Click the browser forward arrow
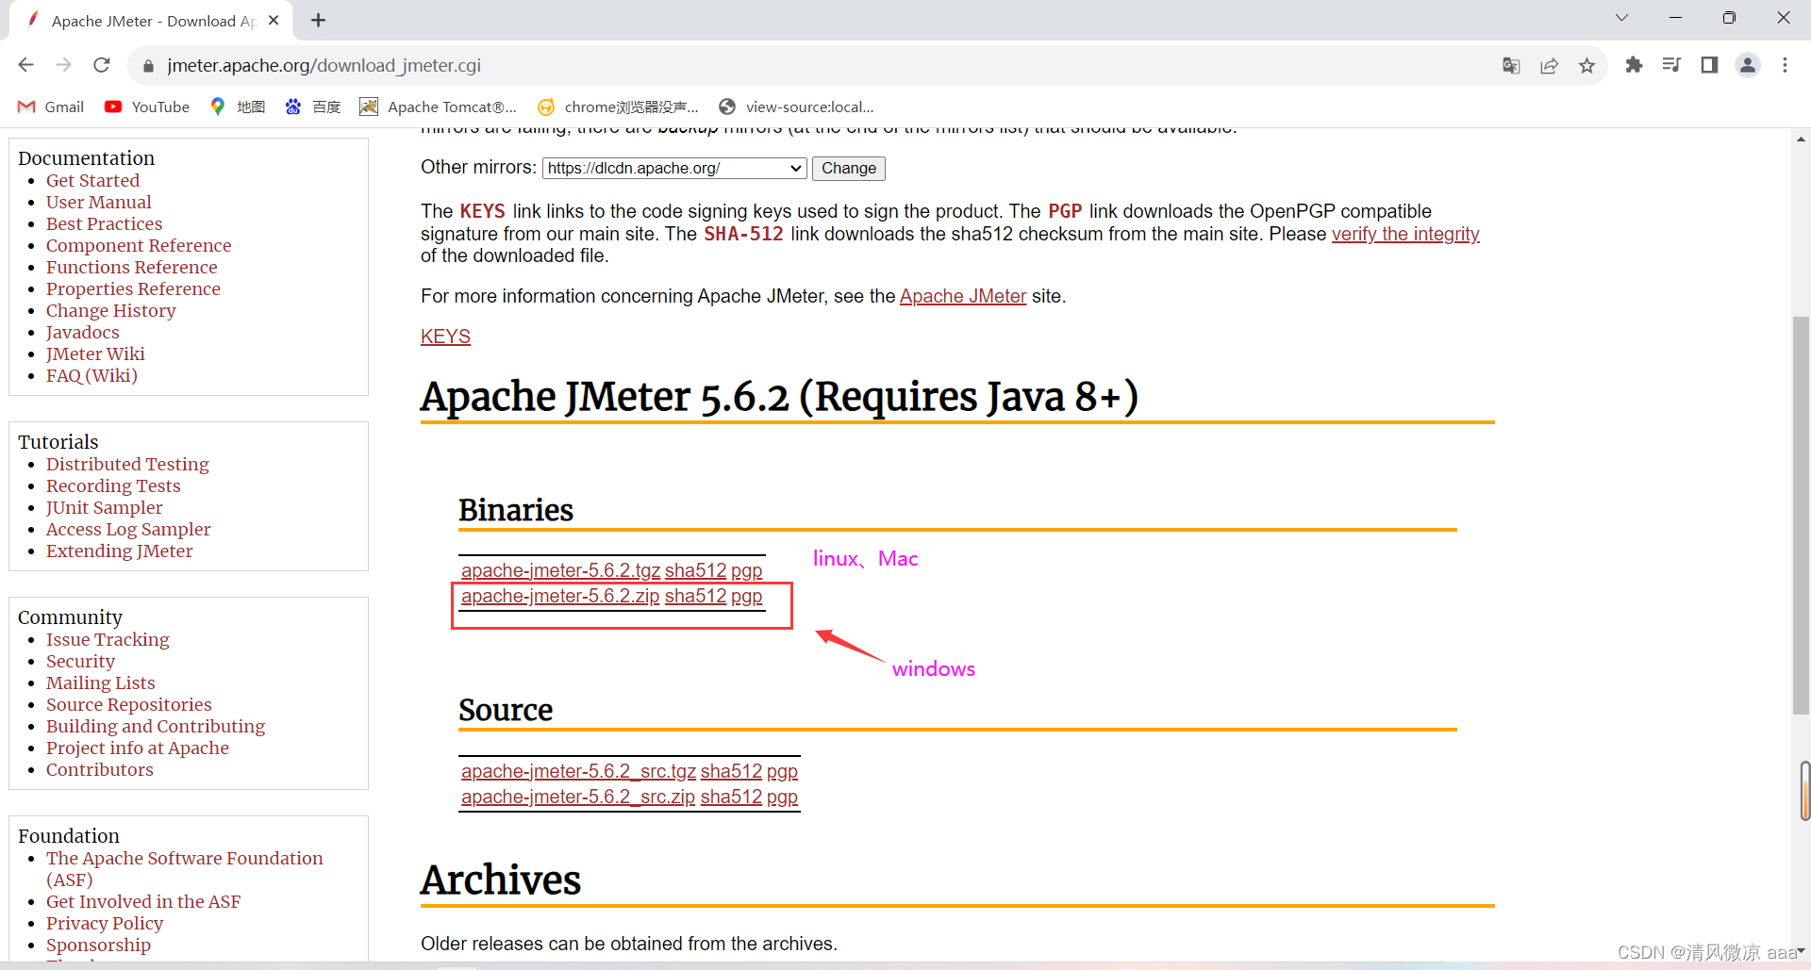Image resolution: width=1811 pixels, height=970 pixels. [x=63, y=65]
